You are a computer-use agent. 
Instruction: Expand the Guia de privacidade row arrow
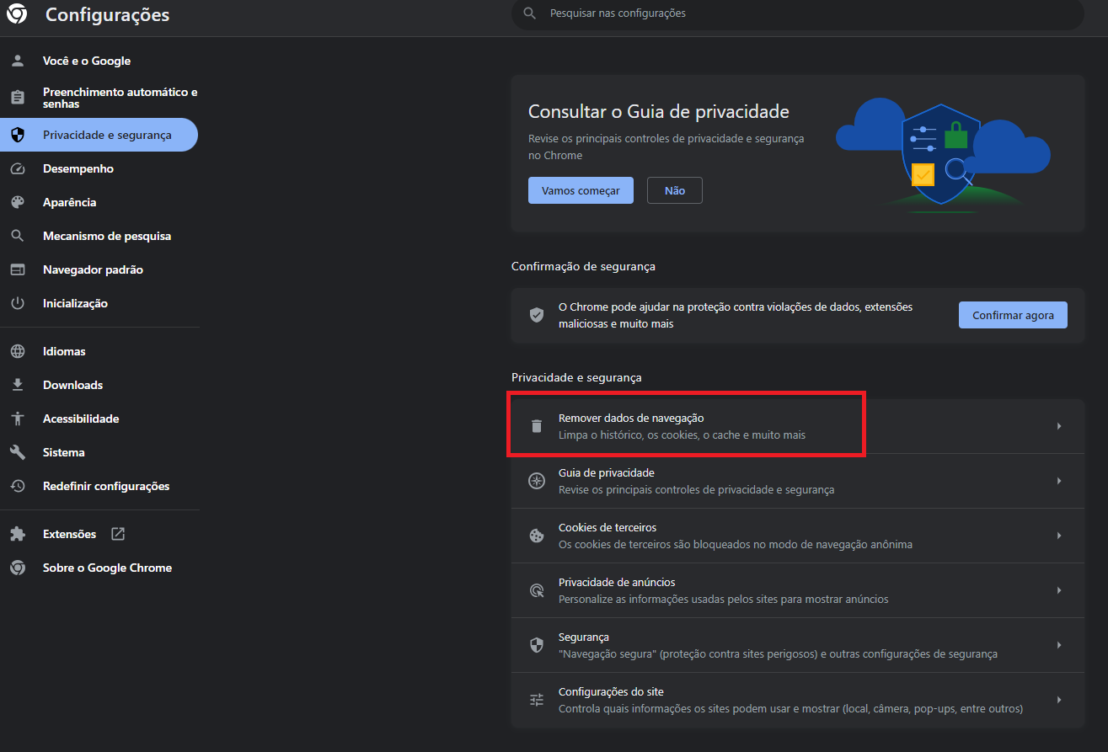tap(1059, 481)
